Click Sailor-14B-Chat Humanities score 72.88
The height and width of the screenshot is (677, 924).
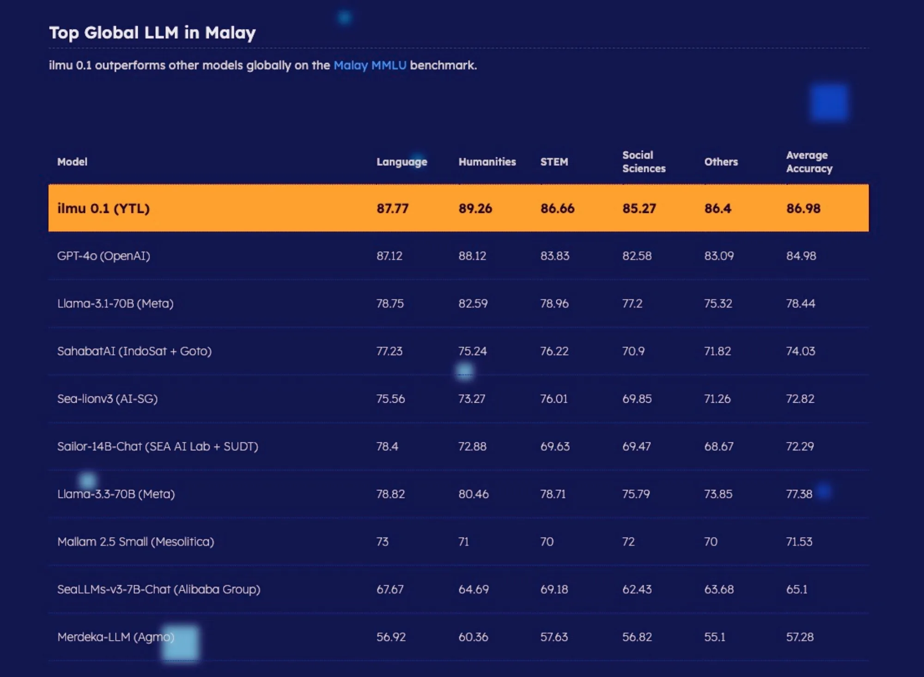pyautogui.click(x=472, y=446)
